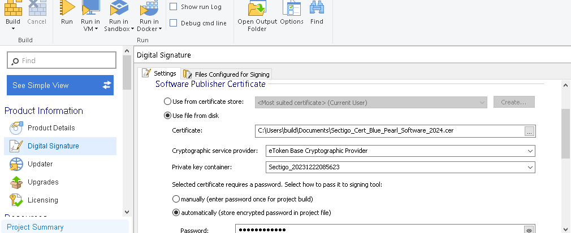Expand the Run in Docker dropdown arrow

point(155,29)
